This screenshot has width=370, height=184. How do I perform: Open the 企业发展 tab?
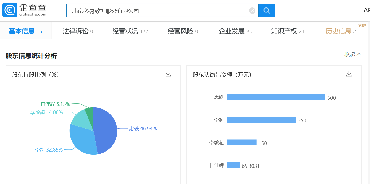(x=235, y=31)
